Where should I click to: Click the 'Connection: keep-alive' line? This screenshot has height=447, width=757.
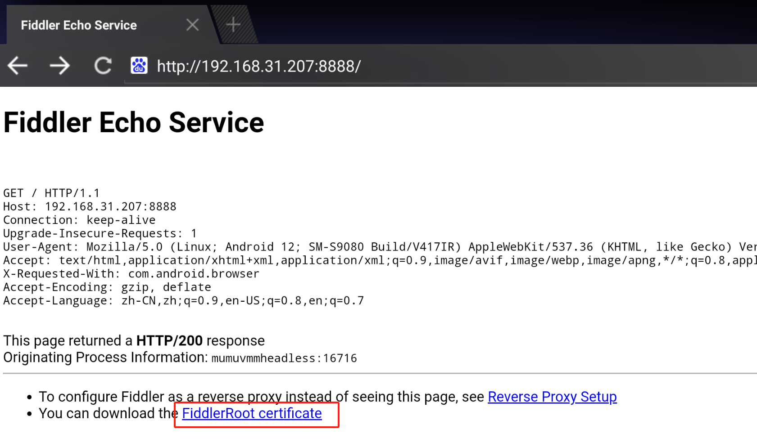coord(79,220)
